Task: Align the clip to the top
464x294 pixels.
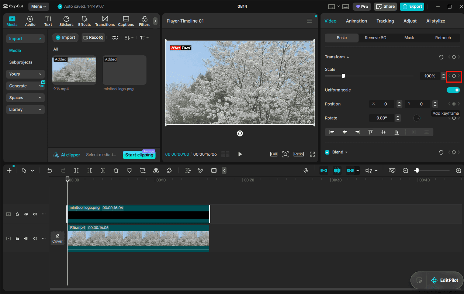Action: point(370,132)
